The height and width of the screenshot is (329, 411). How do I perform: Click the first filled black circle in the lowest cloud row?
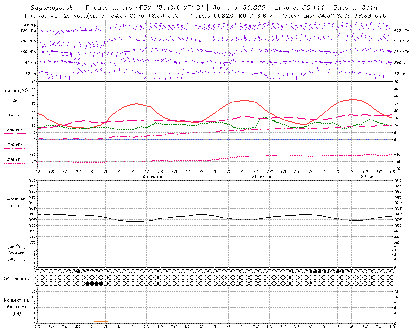tap(87, 283)
